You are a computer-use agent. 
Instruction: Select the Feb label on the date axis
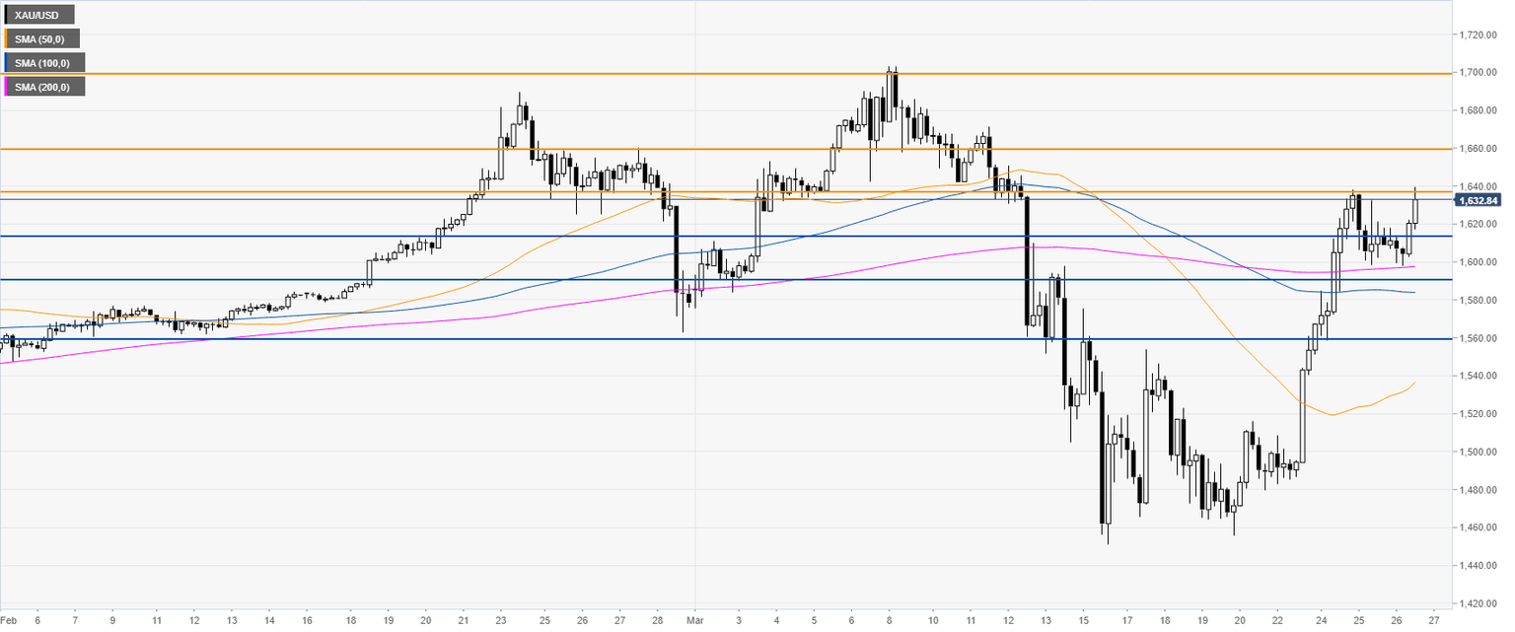click(10, 621)
